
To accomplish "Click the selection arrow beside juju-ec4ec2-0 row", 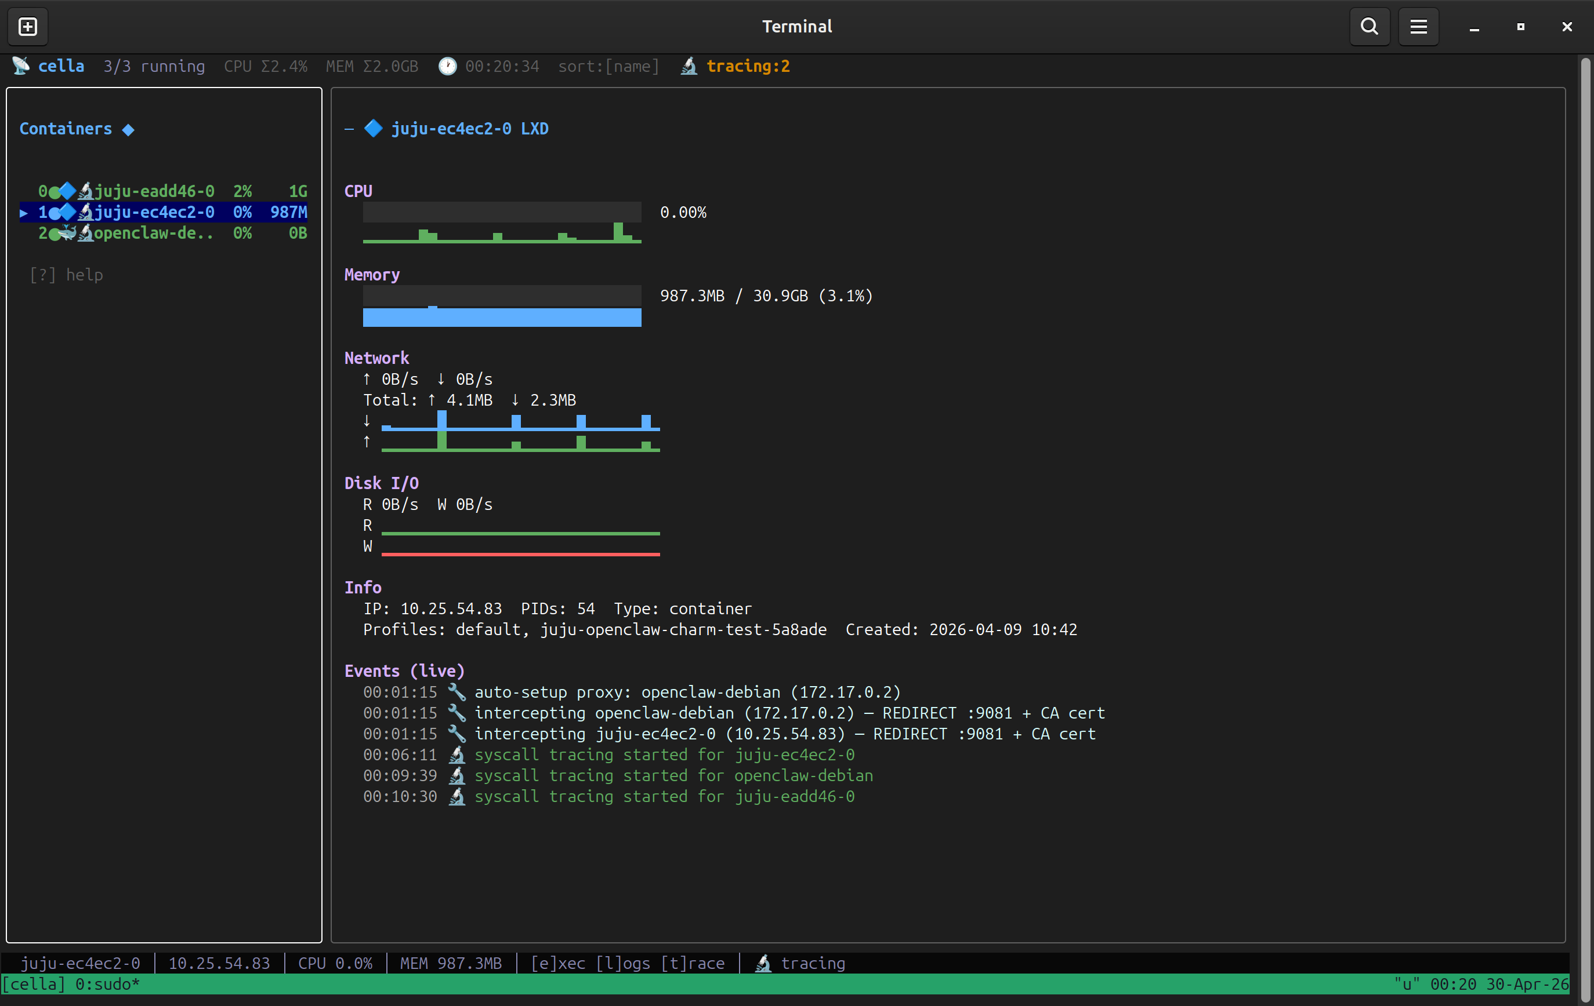I will (x=24, y=212).
